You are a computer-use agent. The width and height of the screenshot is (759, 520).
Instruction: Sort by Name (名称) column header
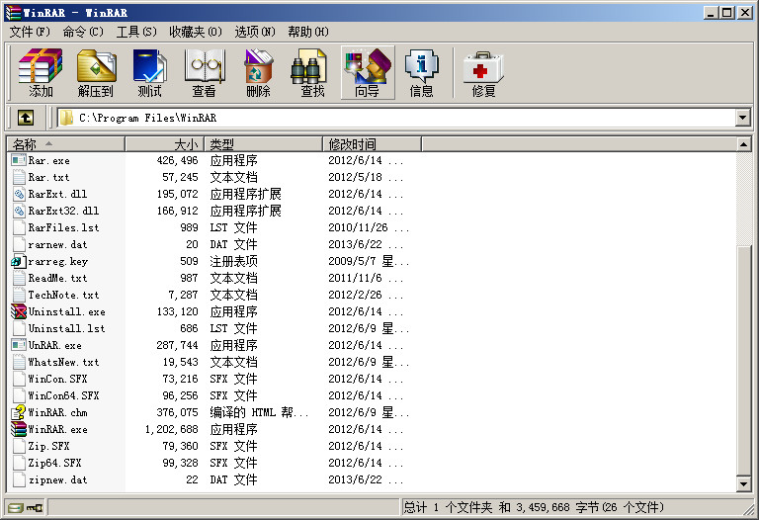tap(66, 143)
